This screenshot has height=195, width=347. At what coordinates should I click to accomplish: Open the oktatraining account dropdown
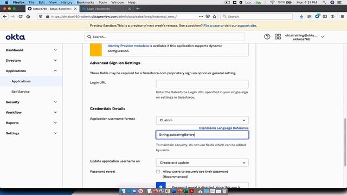pyautogui.click(x=305, y=37)
